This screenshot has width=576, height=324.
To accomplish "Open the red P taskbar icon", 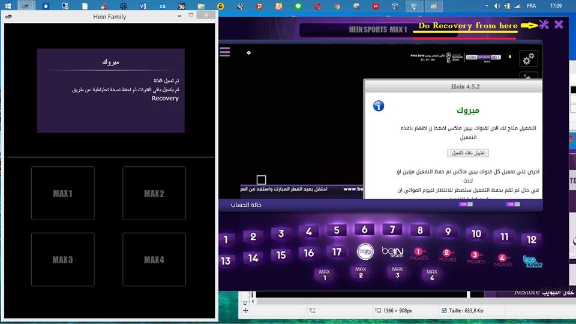I will point(259,6).
